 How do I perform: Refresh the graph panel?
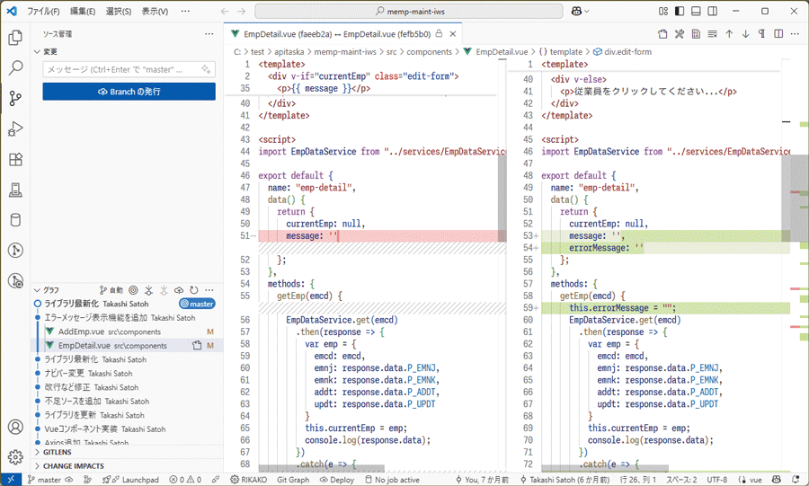[x=193, y=290]
